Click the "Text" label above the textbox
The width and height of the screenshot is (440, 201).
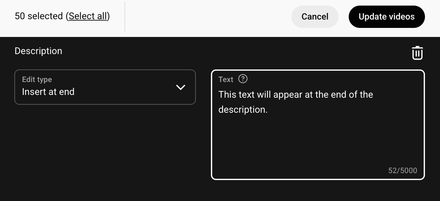(226, 80)
